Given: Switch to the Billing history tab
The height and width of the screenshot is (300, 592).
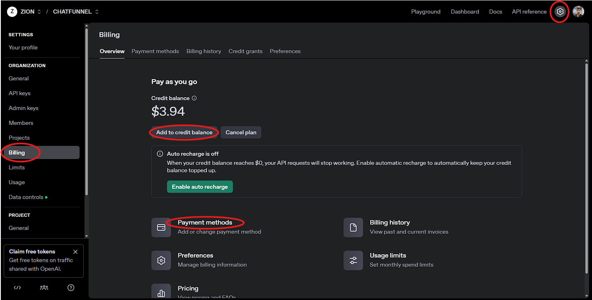Looking at the screenshot, I should (x=204, y=51).
